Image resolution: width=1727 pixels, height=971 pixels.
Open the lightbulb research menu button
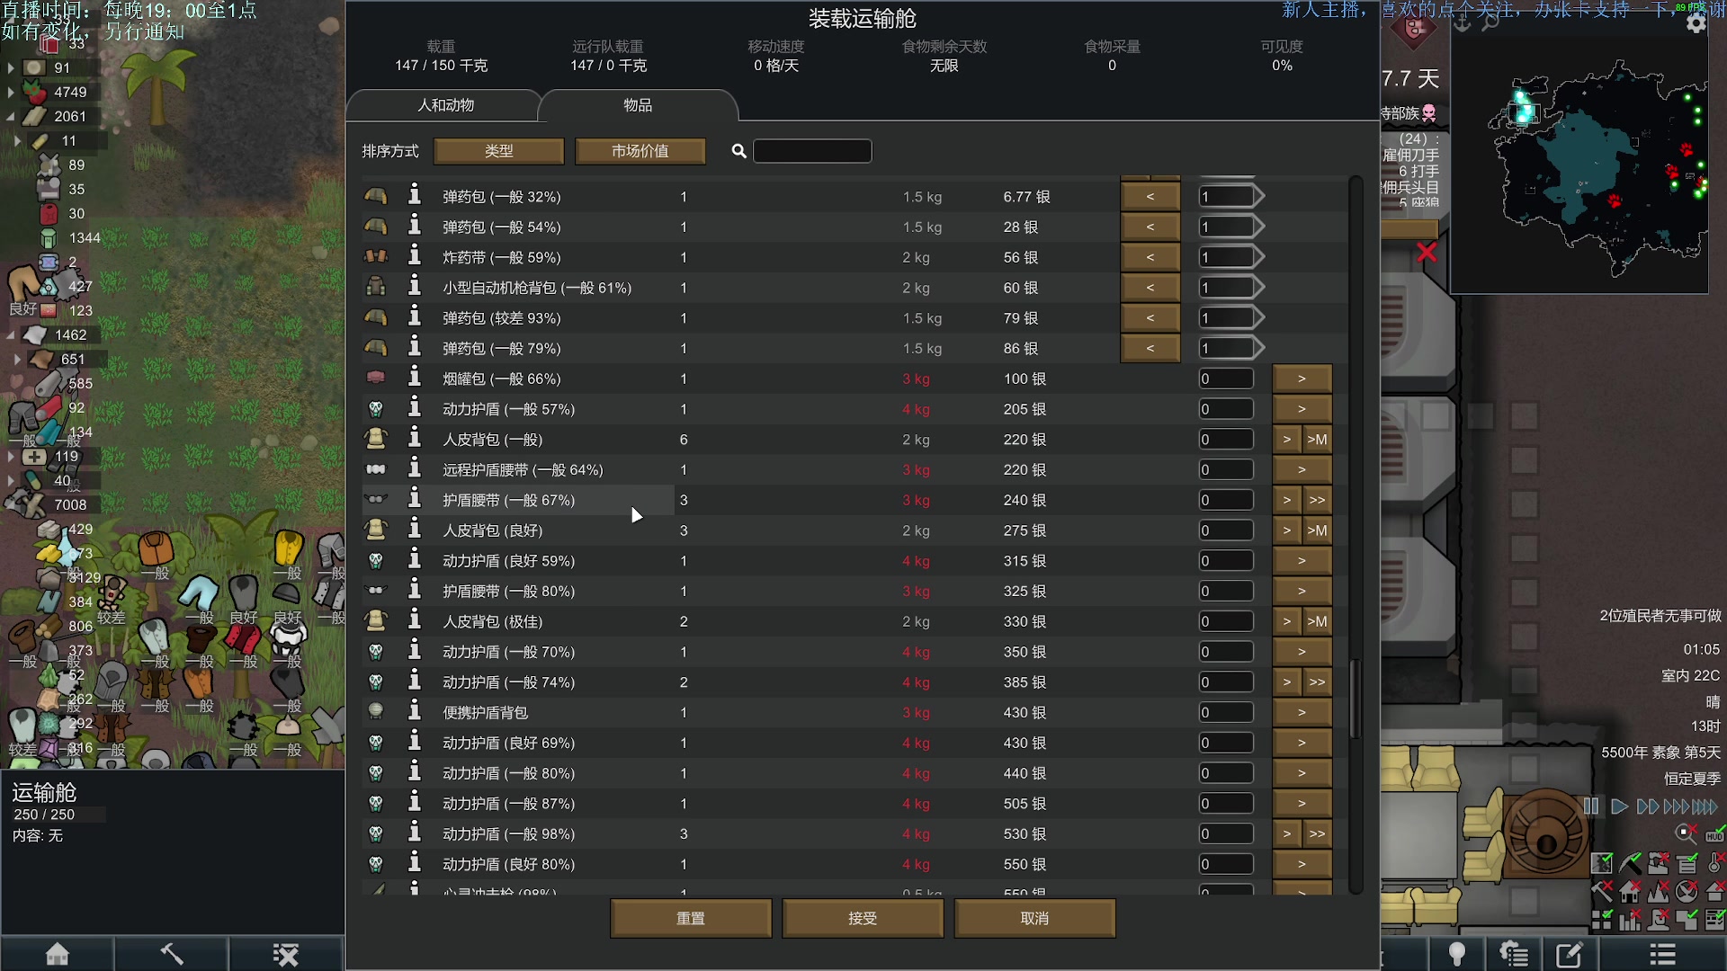(x=1456, y=954)
